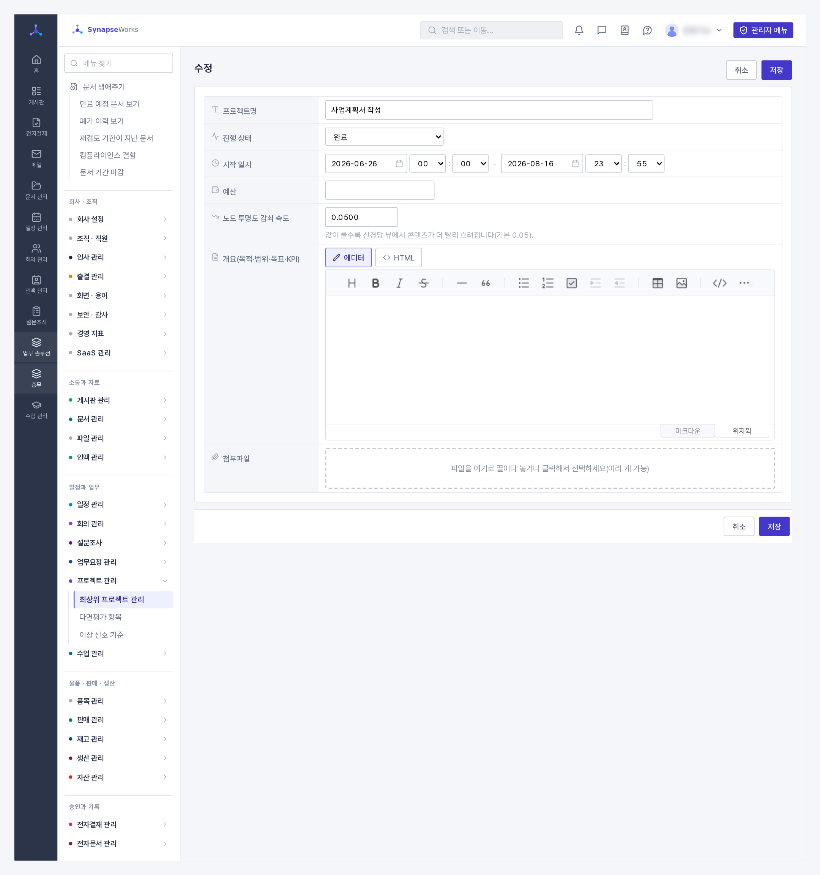Screen dimensions: 820x875
Task: Open the notifications bell icon
Action: coord(579,30)
